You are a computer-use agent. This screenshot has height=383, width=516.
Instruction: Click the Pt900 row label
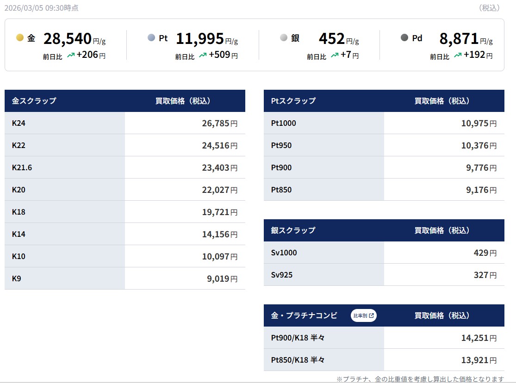[x=281, y=167]
